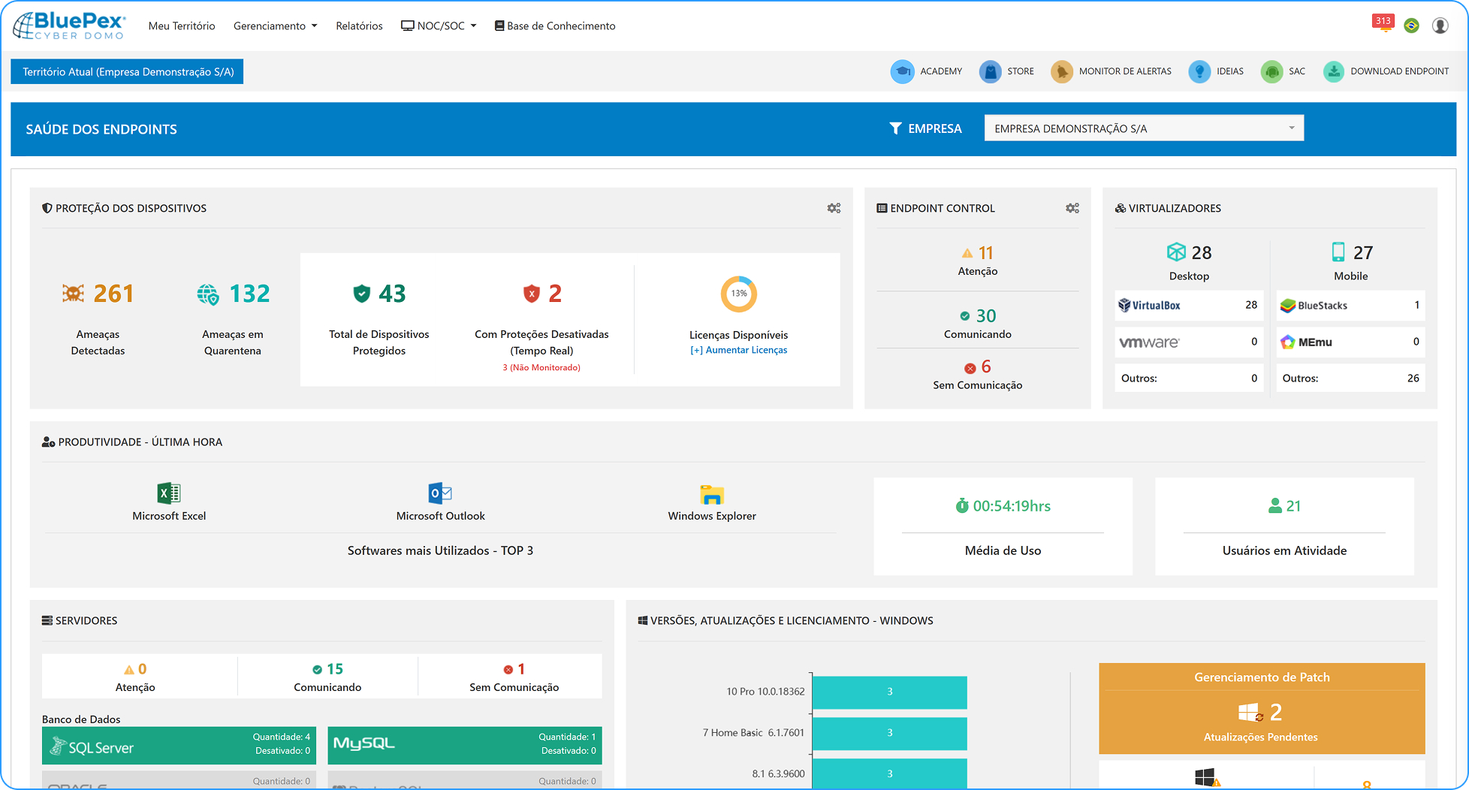Image resolution: width=1469 pixels, height=790 pixels.
Task: Click the 261 threats detected number
Action: point(113,294)
